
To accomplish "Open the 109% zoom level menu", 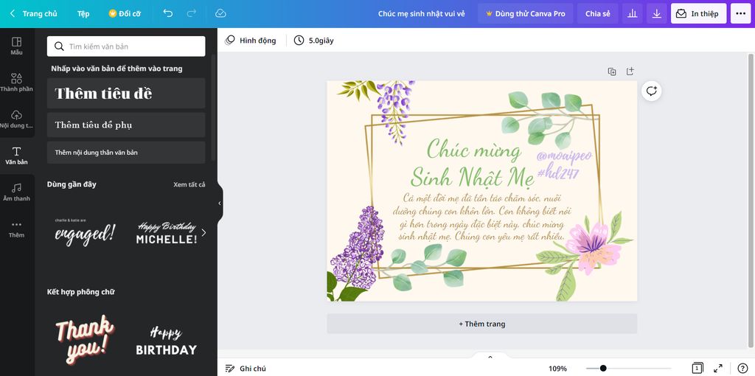I will (x=557, y=369).
